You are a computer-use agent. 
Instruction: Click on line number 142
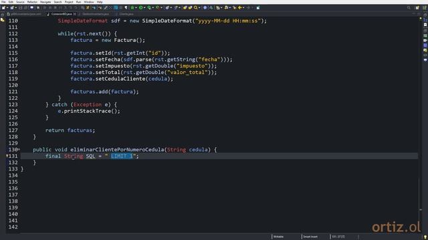tap(13, 227)
